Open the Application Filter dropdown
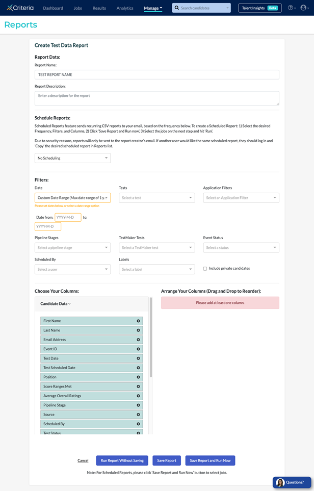Image resolution: width=314 pixels, height=491 pixels. [x=241, y=198]
